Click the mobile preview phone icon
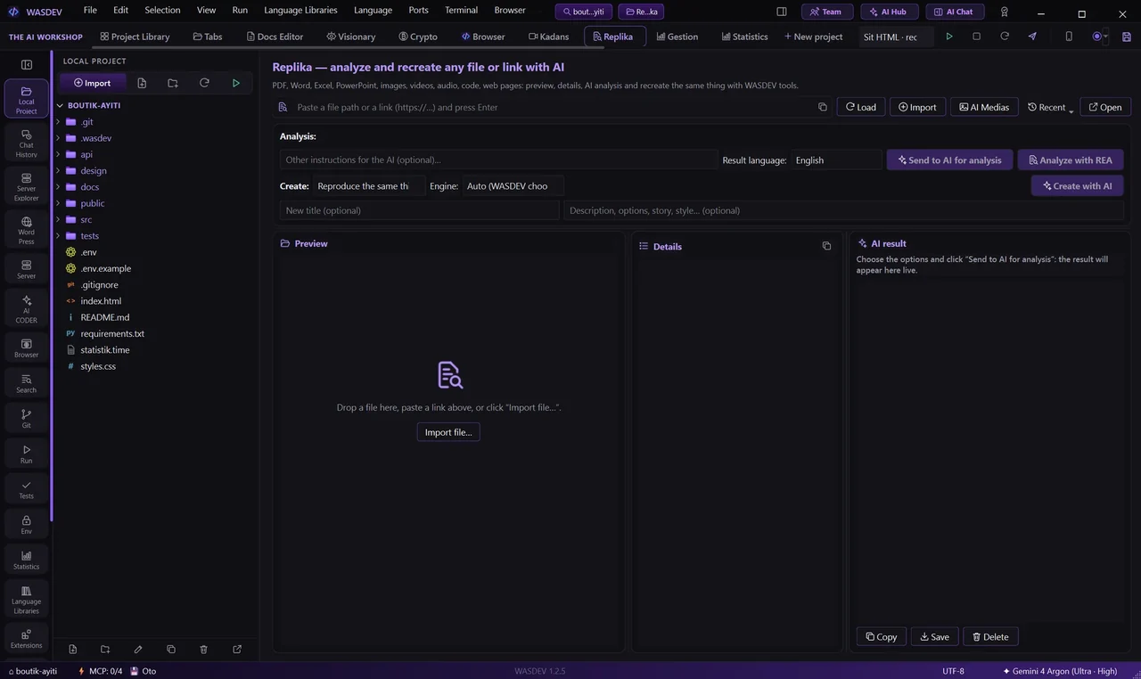Screen dimensions: 1141x679 click(1069, 37)
